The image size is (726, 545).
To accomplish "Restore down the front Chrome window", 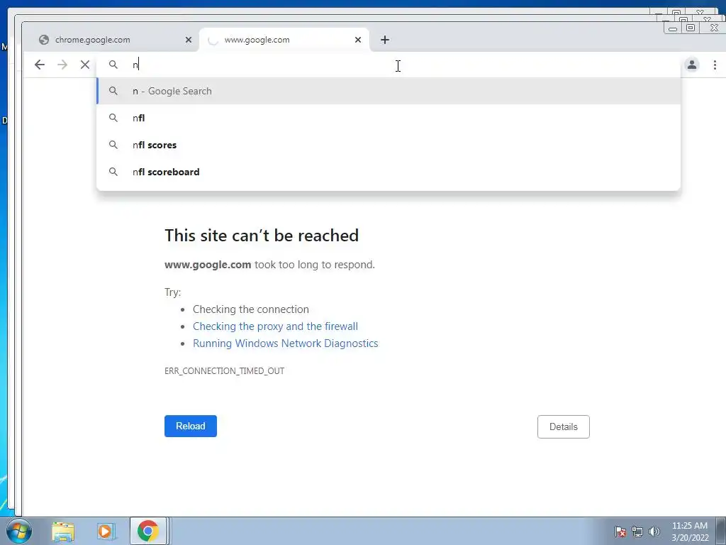I will [x=691, y=28].
